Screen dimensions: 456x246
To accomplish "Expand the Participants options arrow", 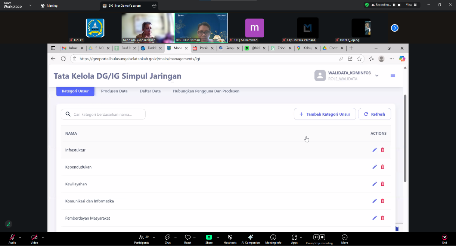I will coord(154,237).
